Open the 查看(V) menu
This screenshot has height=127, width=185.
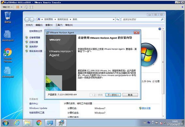(x=49, y=25)
